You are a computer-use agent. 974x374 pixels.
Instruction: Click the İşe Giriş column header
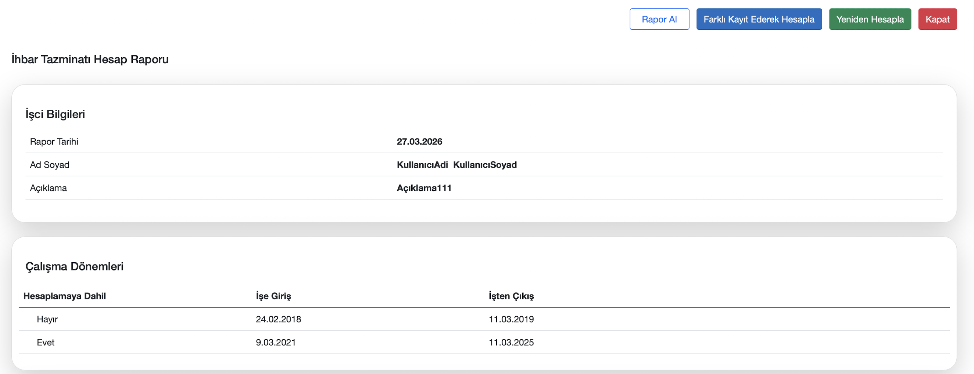pos(273,296)
